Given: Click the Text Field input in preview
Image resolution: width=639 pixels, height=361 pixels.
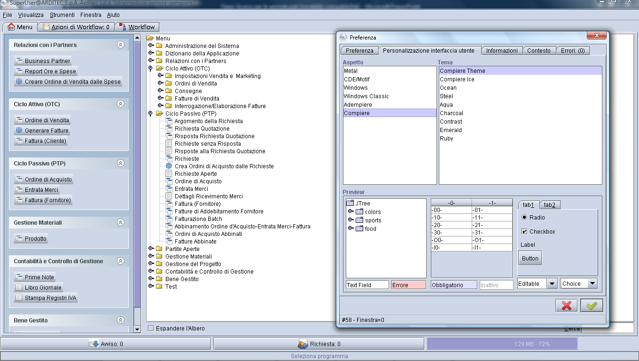Looking at the screenshot, I should tap(367, 285).
